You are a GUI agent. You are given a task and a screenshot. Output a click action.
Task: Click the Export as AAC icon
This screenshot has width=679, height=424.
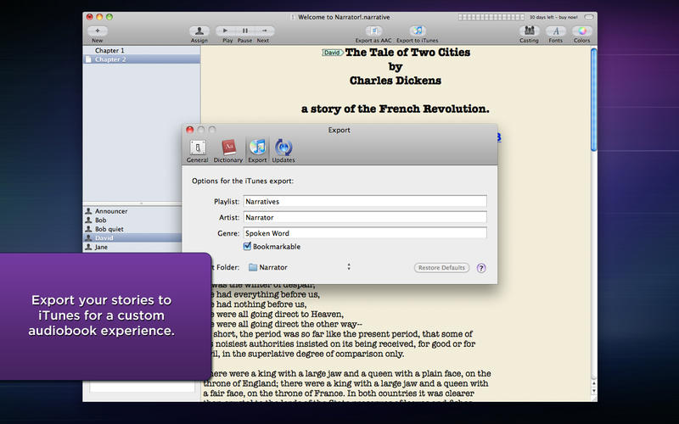373,31
